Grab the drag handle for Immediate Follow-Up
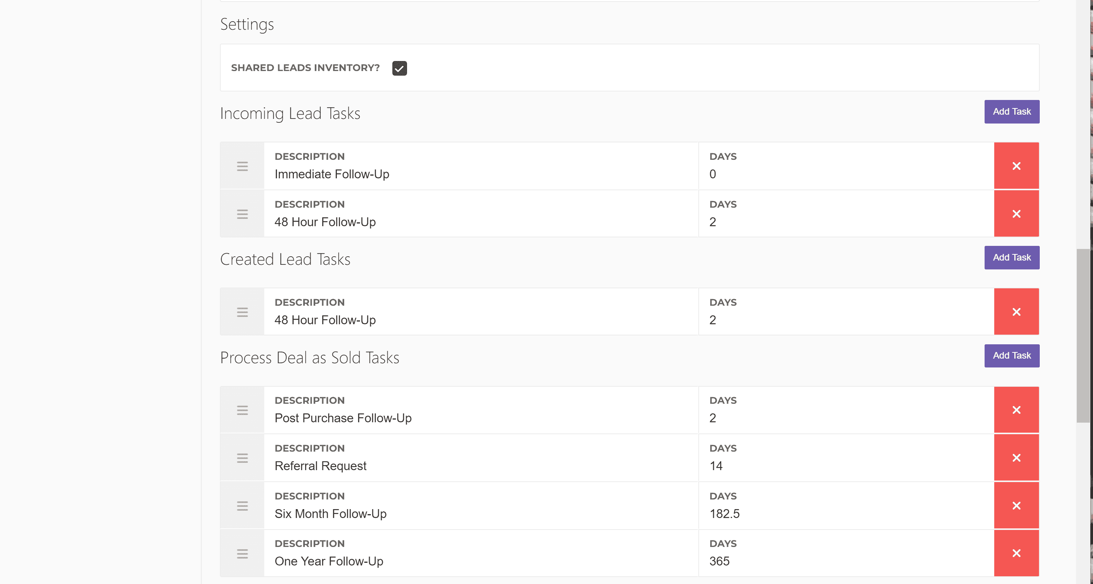The width and height of the screenshot is (1093, 584). [242, 166]
